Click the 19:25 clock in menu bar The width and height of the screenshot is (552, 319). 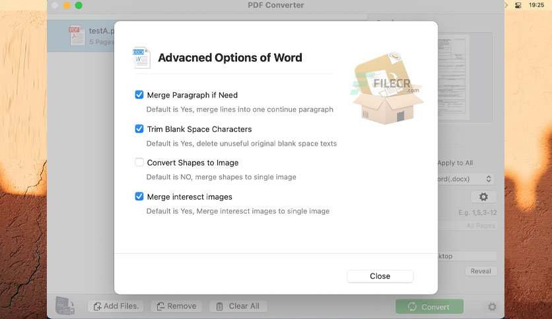[536, 5]
